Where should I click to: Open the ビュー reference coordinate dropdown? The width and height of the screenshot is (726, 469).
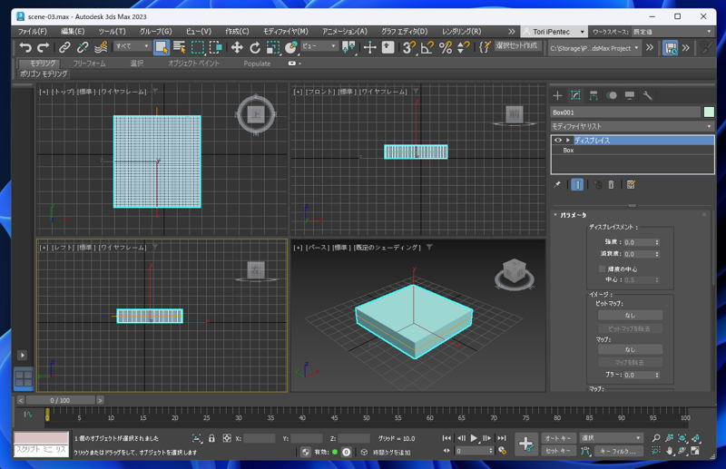pyautogui.click(x=319, y=46)
